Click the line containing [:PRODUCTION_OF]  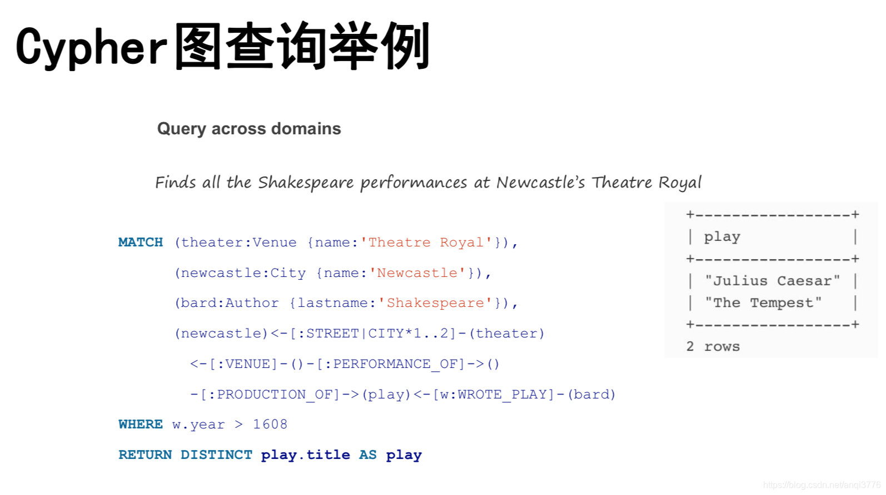[403, 395]
